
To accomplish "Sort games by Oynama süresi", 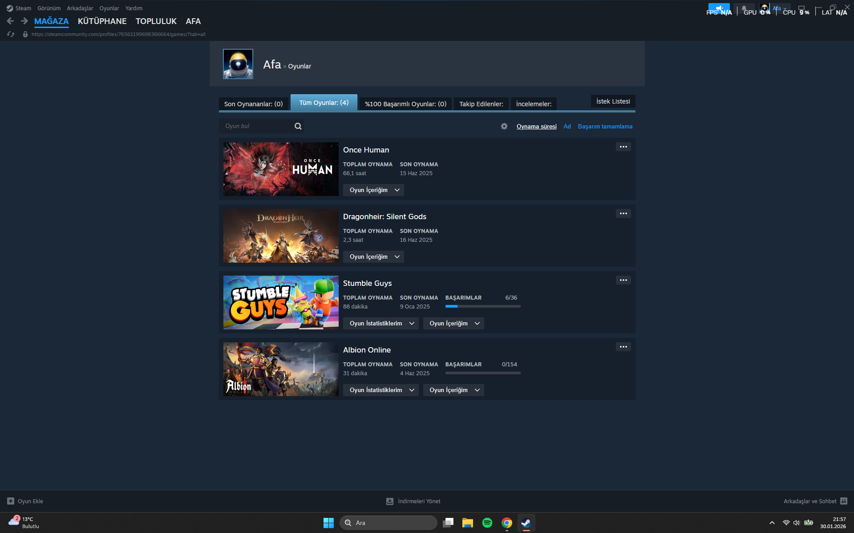I will tap(537, 127).
